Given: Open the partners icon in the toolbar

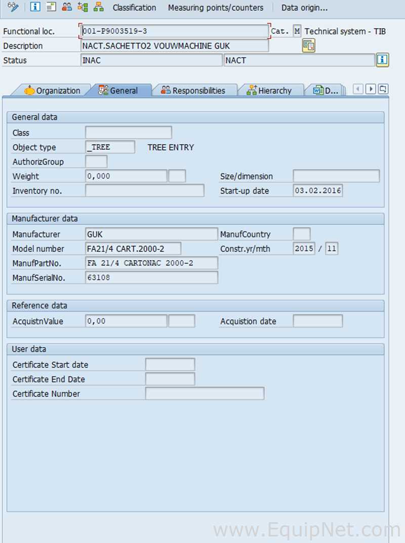Looking at the screenshot, I should [66, 7].
